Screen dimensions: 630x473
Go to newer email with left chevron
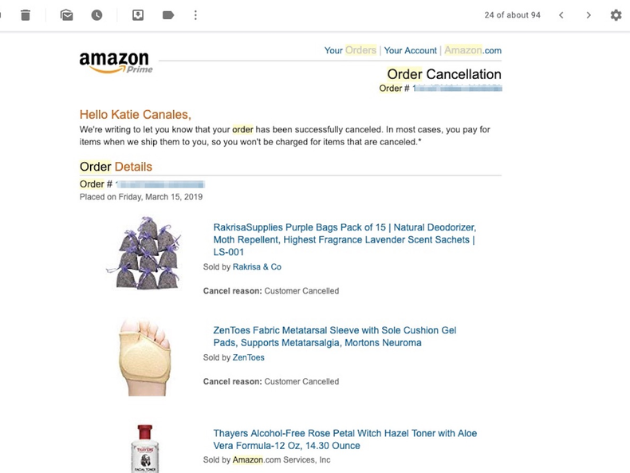pyautogui.click(x=561, y=15)
